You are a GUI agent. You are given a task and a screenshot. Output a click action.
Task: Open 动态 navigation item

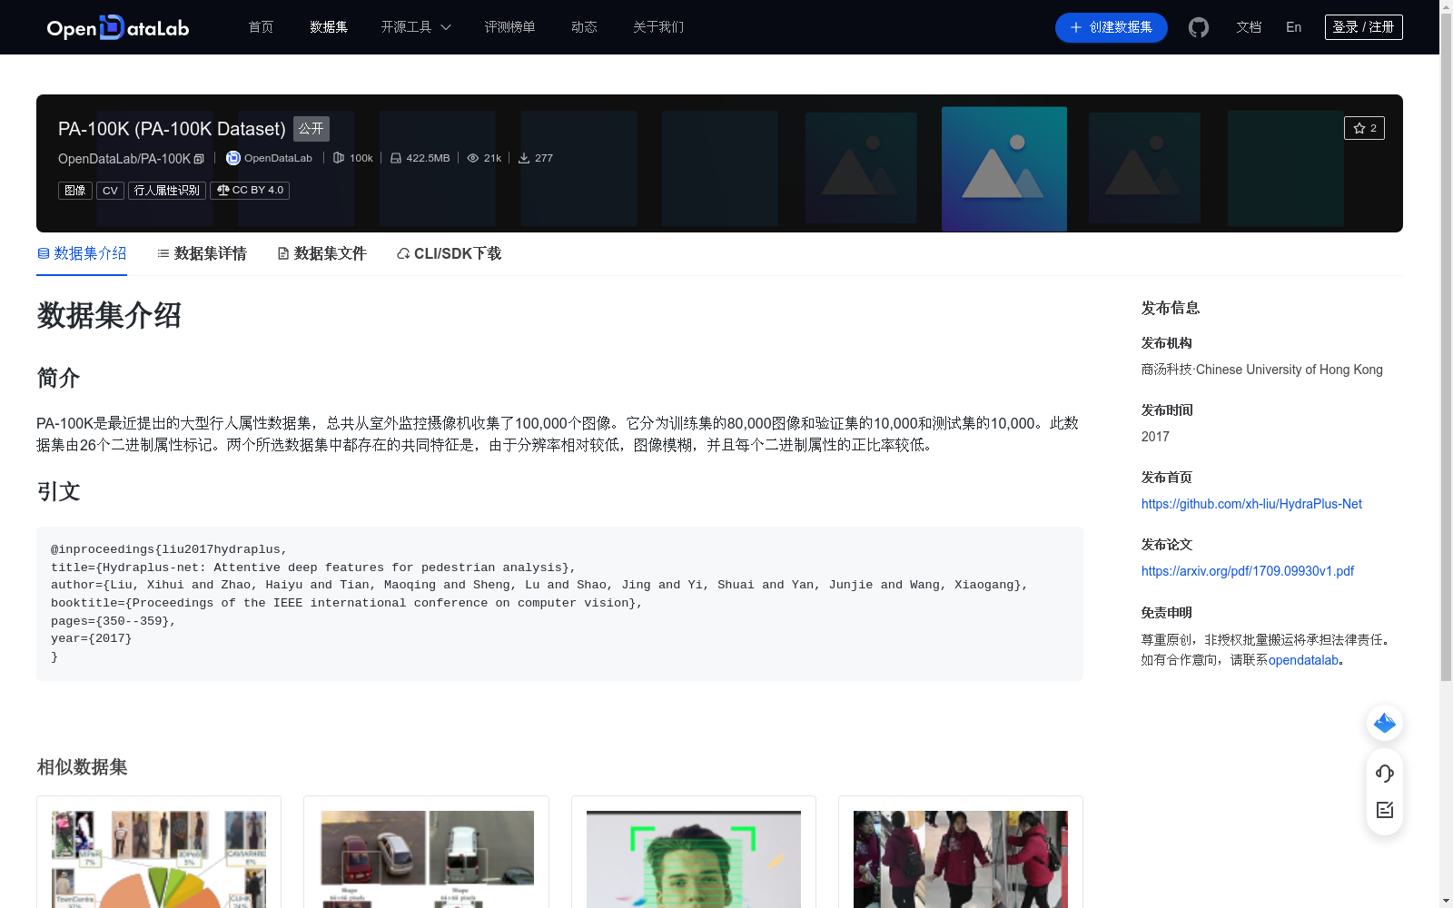coord(584,27)
